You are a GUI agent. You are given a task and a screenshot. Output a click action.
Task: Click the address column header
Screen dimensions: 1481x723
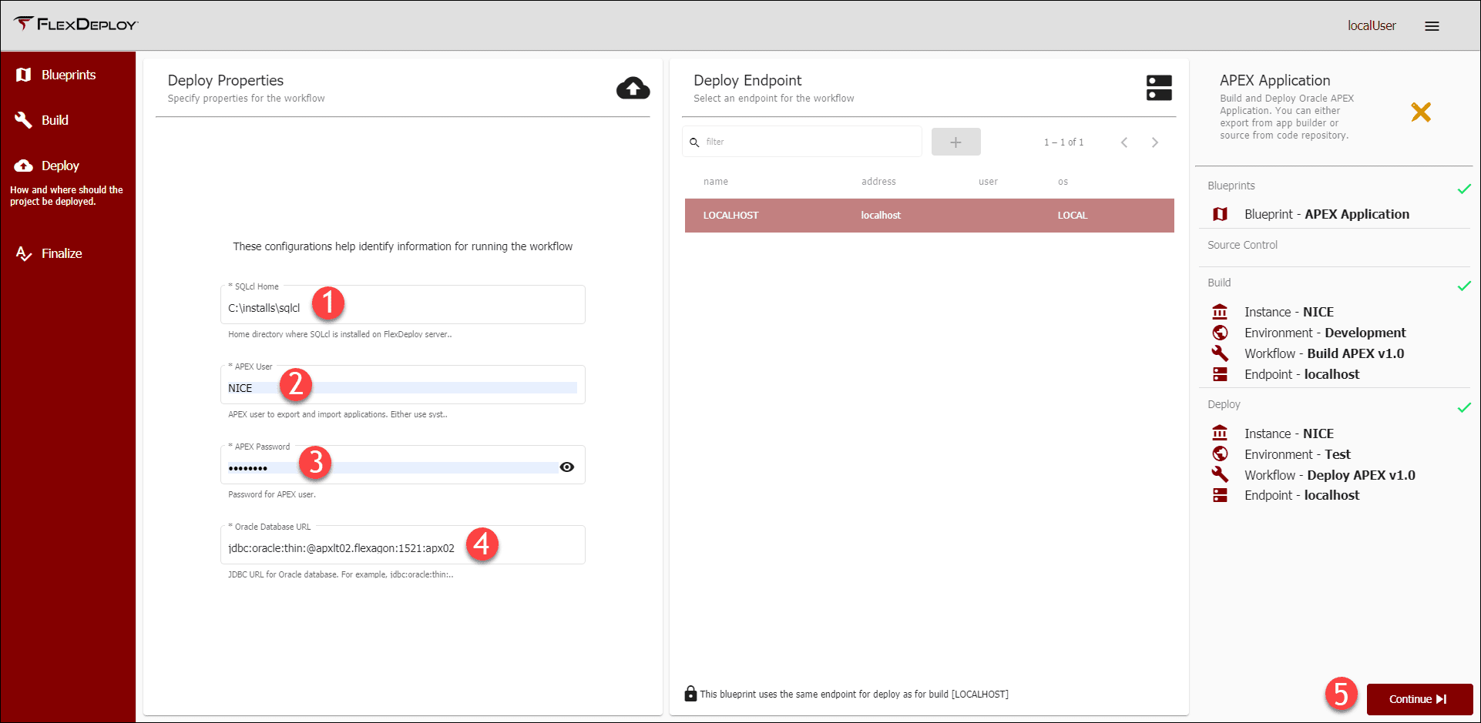click(878, 182)
